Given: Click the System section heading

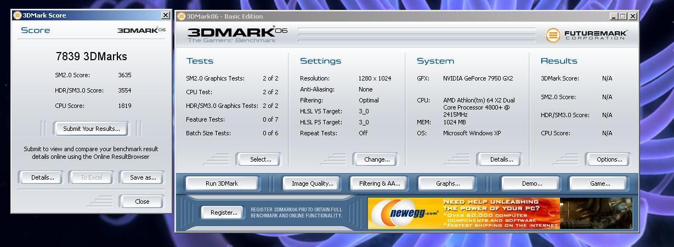Looking at the screenshot, I should 435,61.
